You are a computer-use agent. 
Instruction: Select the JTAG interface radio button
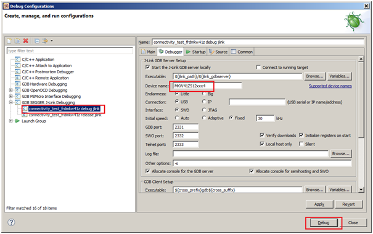(x=204, y=110)
